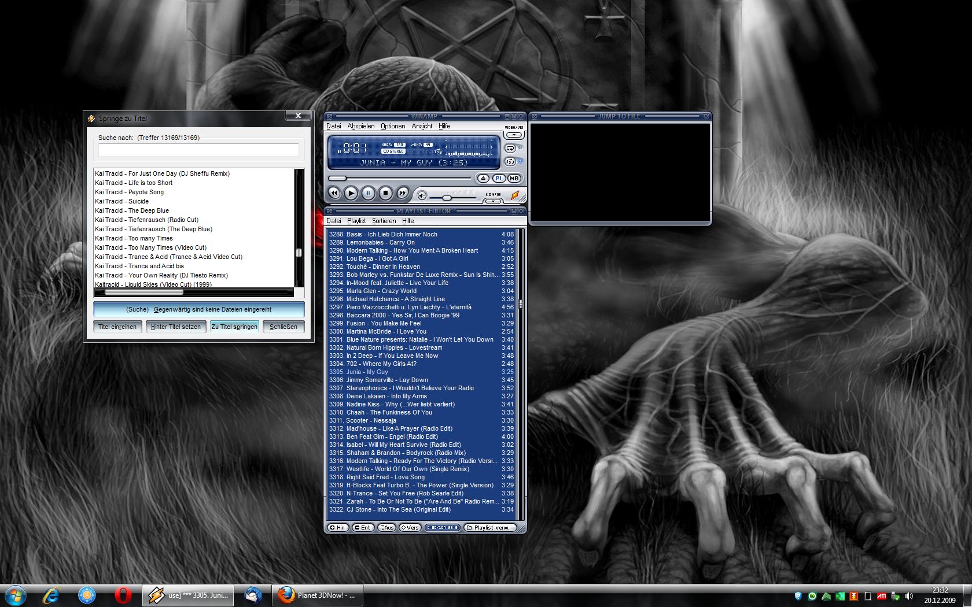Launch Opera browser from taskbar

point(123,595)
